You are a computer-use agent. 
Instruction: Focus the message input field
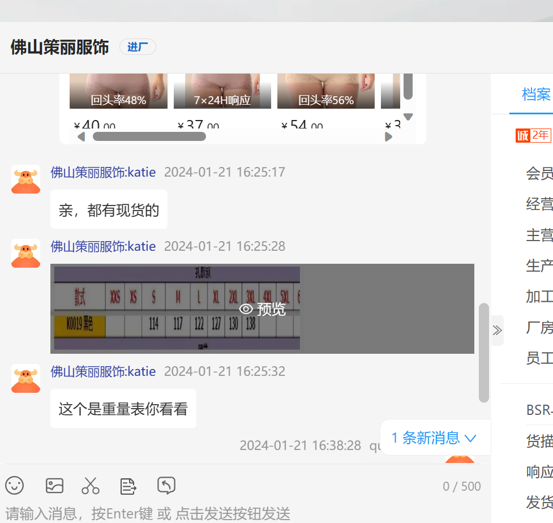pyautogui.click(x=226, y=513)
